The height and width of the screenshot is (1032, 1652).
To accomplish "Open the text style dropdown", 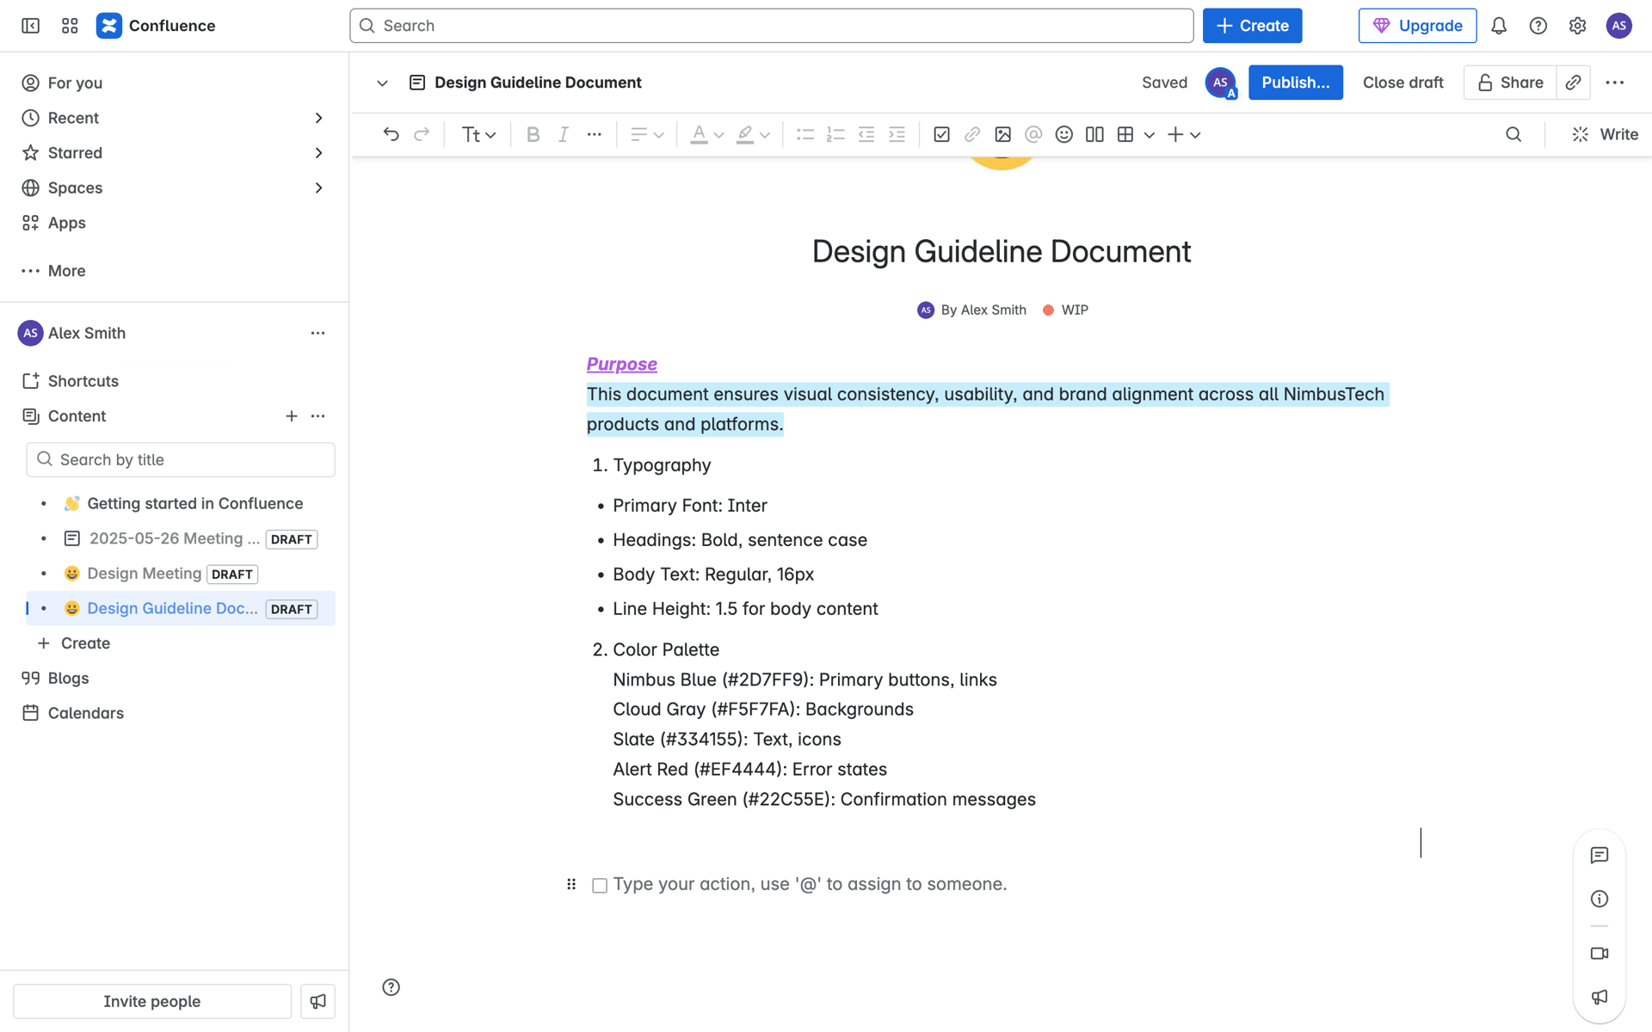I will [479, 134].
